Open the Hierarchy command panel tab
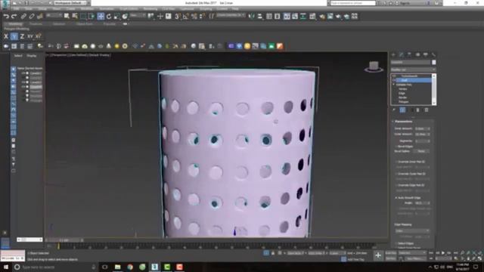This screenshot has width=484, height=272. pyautogui.click(x=409, y=54)
